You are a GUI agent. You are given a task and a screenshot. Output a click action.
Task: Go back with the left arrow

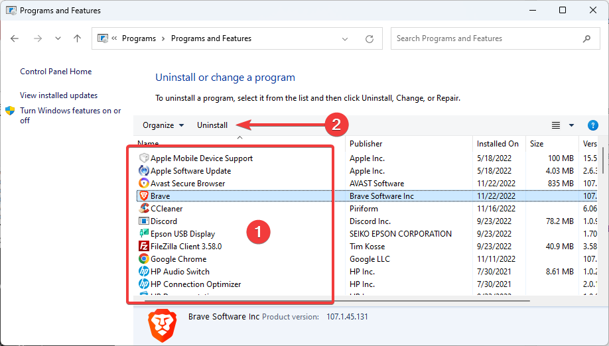point(15,38)
